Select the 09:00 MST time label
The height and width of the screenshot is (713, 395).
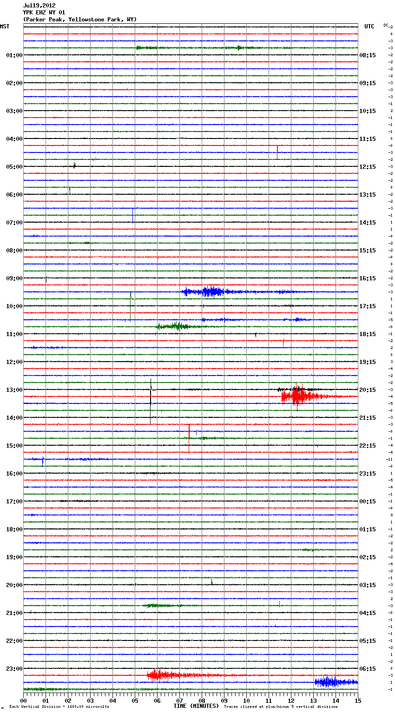pos(14,278)
